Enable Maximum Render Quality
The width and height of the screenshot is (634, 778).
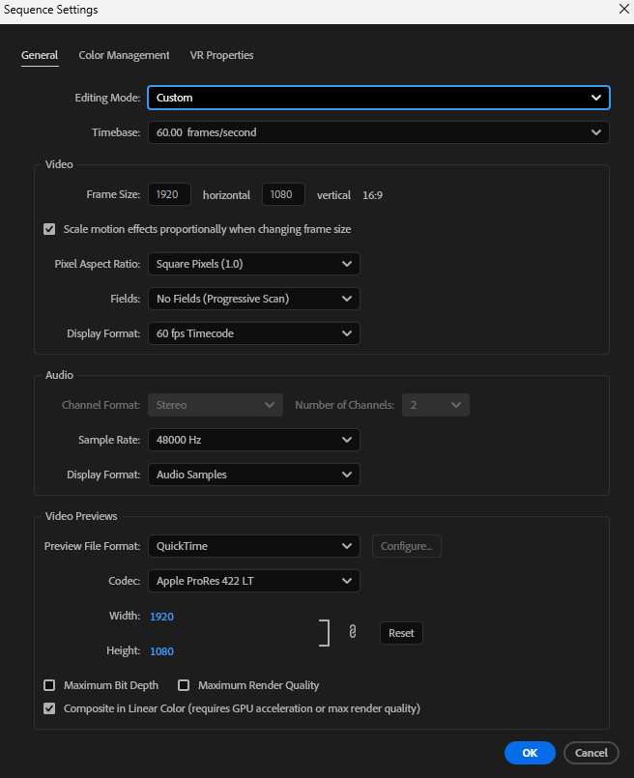(x=184, y=684)
